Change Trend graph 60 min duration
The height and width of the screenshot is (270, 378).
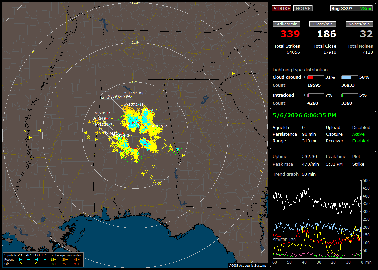[309, 174]
